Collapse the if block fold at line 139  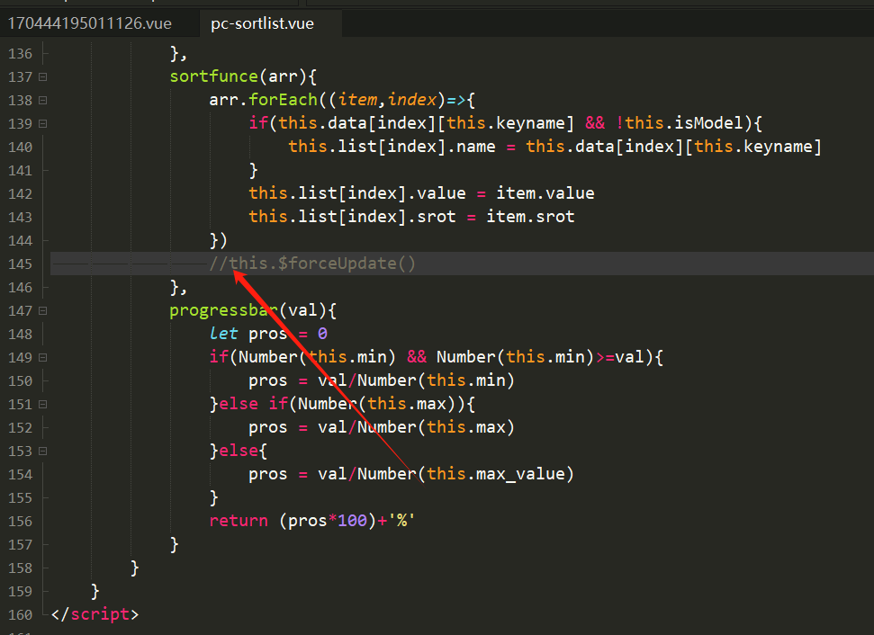pos(43,123)
